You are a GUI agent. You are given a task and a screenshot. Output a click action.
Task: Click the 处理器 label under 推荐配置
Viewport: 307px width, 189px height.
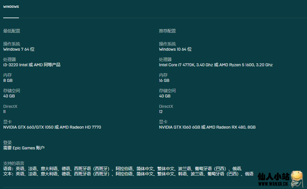click(165, 59)
